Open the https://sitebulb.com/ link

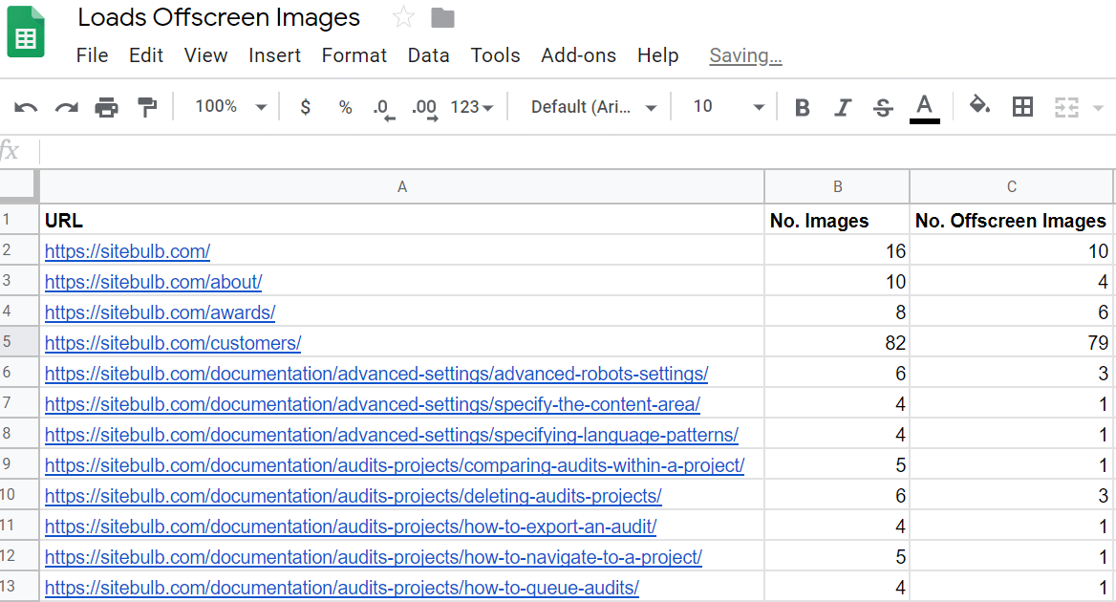coord(127,251)
